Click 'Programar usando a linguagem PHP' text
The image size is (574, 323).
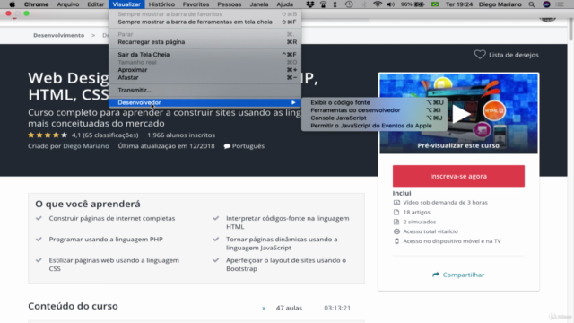click(x=106, y=240)
